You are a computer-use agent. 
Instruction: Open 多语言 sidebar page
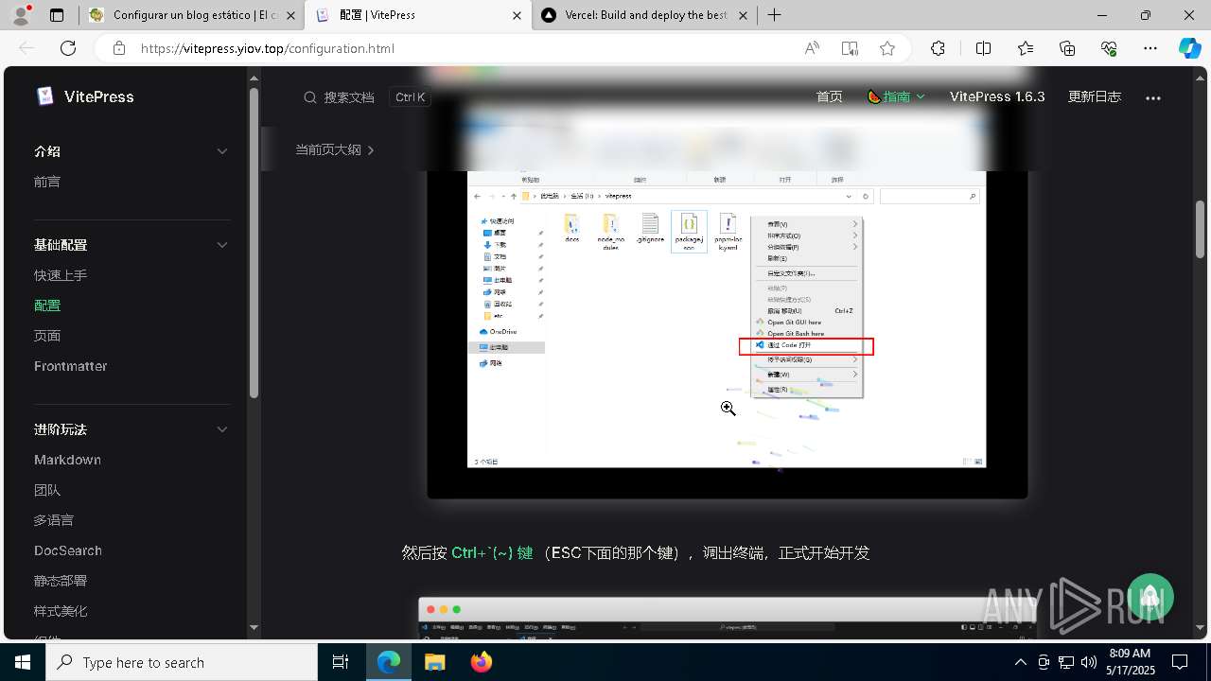(54, 520)
